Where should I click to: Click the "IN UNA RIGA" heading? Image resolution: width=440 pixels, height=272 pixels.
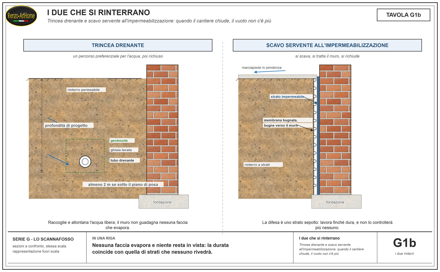tap(104, 238)
